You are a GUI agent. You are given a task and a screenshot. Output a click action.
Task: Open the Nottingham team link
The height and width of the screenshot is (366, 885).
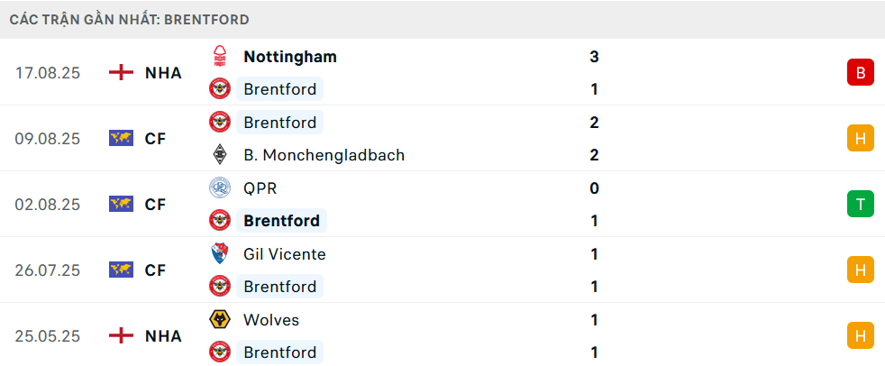point(290,57)
